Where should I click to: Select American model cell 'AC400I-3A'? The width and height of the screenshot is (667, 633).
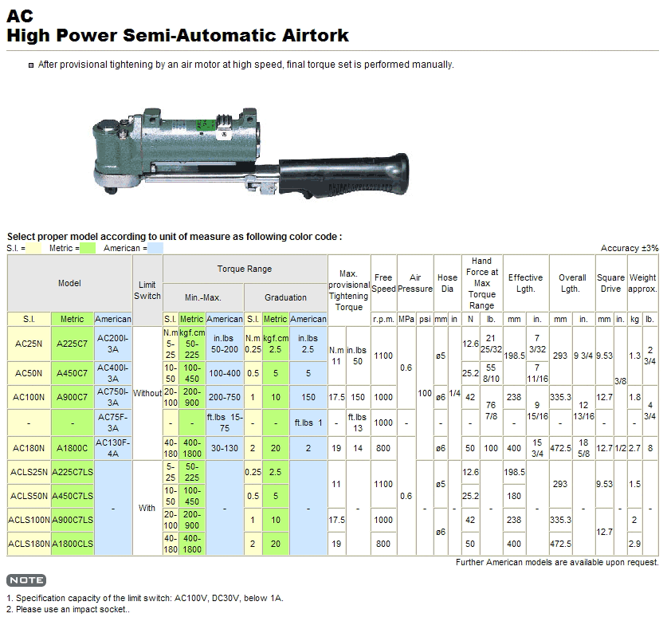[112, 373]
